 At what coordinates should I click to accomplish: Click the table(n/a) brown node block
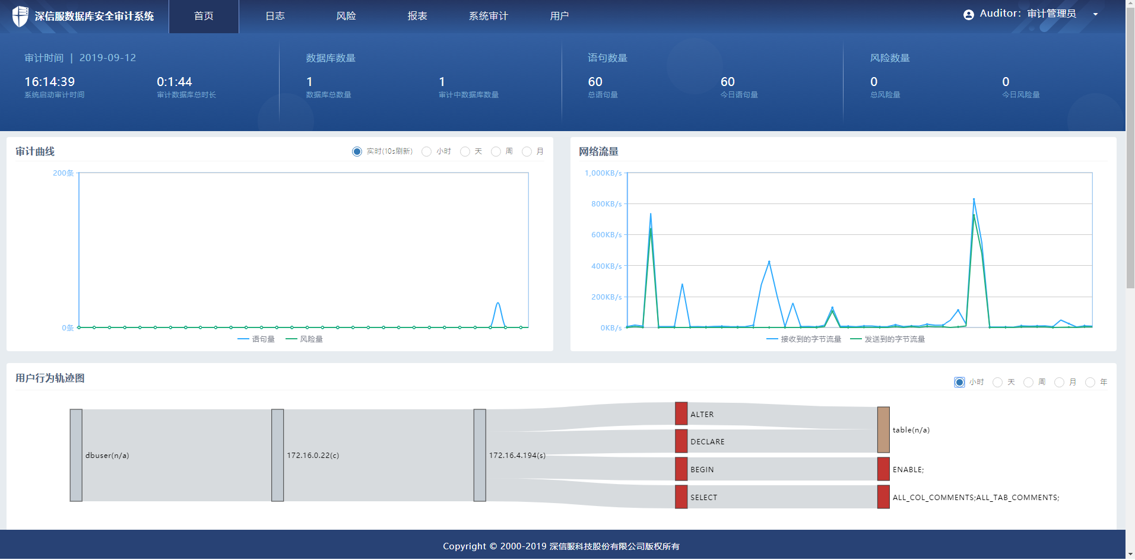883,429
